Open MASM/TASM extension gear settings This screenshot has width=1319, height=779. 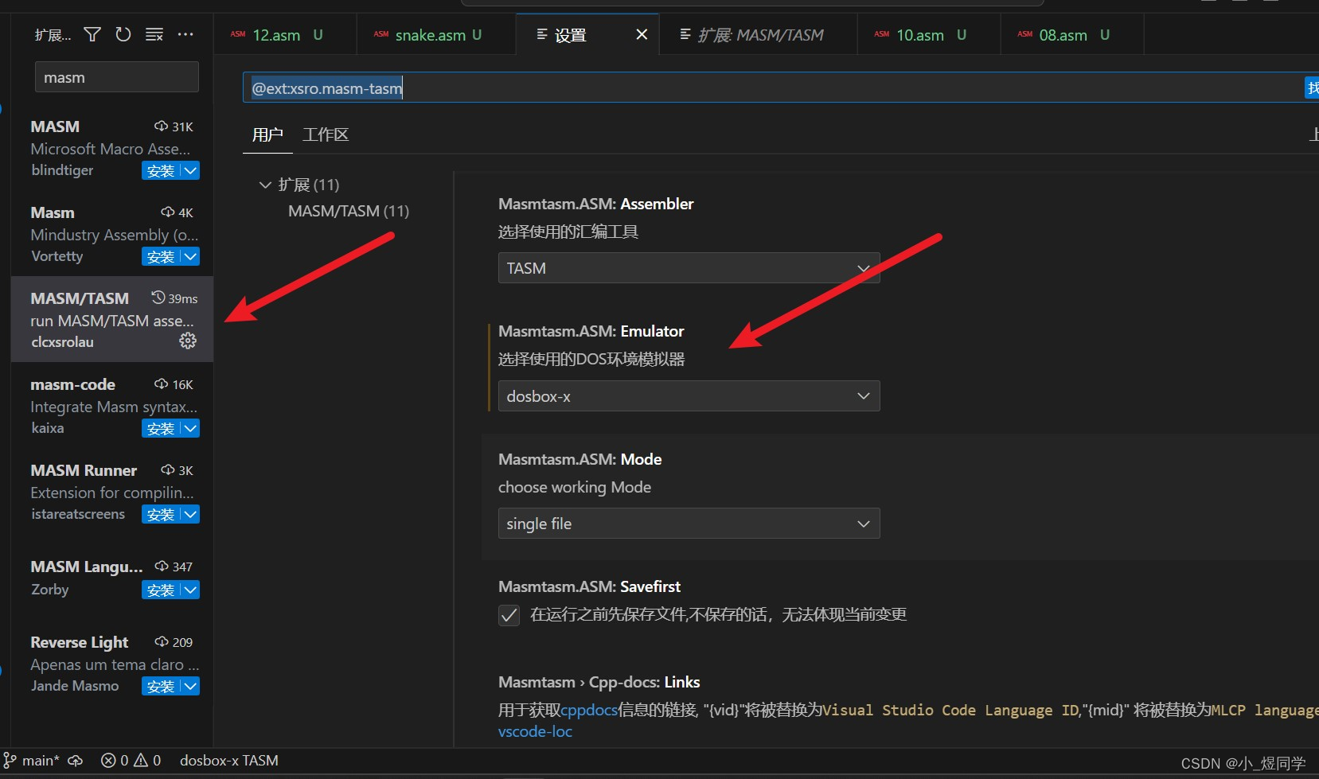188,341
